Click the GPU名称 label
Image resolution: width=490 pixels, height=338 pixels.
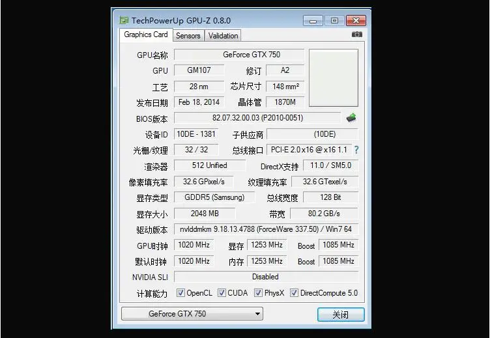pyautogui.click(x=152, y=55)
